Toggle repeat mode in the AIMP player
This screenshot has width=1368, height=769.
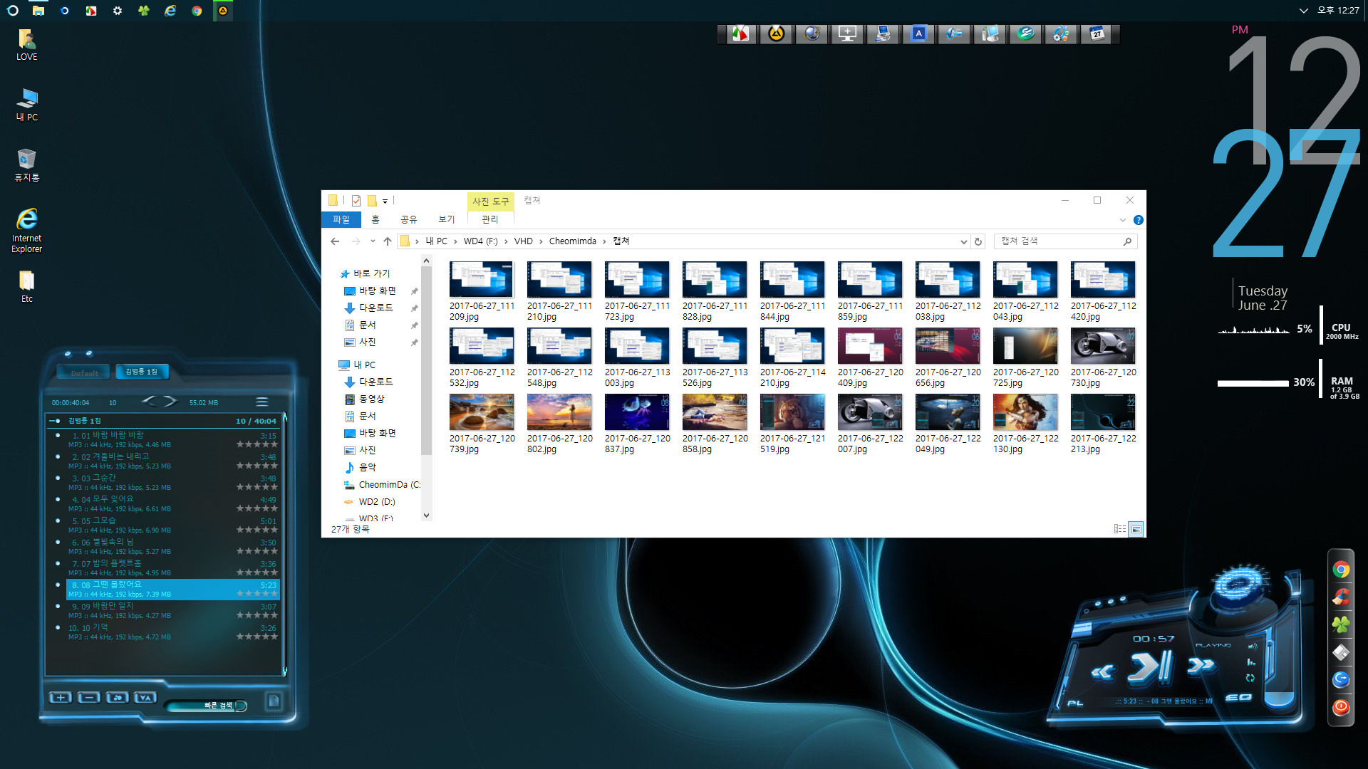(x=1250, y=678)
